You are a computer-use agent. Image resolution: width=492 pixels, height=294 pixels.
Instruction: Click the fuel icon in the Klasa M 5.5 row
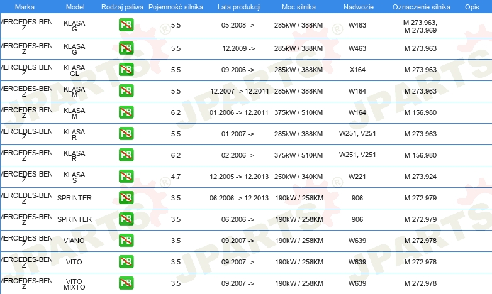[126, 91]
